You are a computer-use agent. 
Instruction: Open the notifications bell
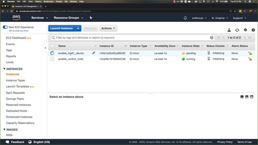[x=185, y=18]
